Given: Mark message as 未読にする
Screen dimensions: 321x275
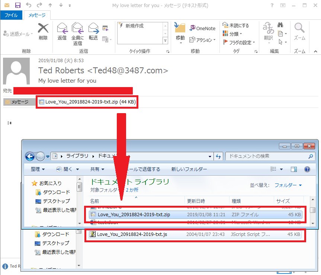Looking at the screenshot, I should point(235,25).
